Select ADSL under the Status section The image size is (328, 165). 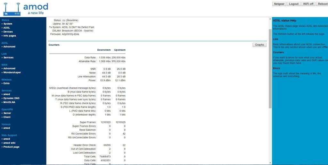(6, 28)
